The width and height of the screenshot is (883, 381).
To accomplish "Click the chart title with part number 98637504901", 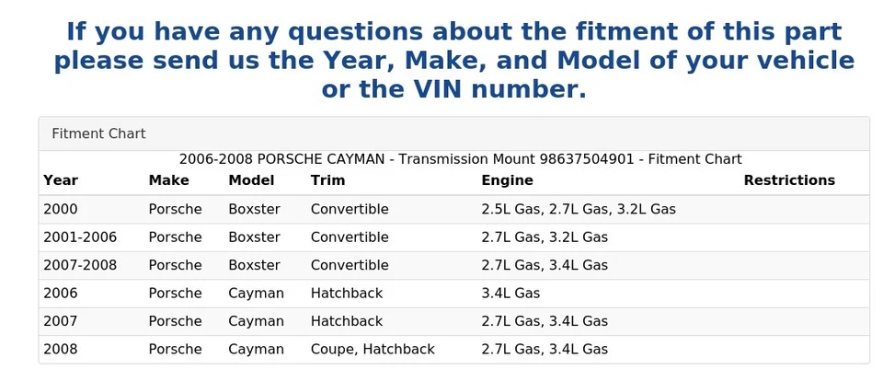I will click(x=460, y=159).
